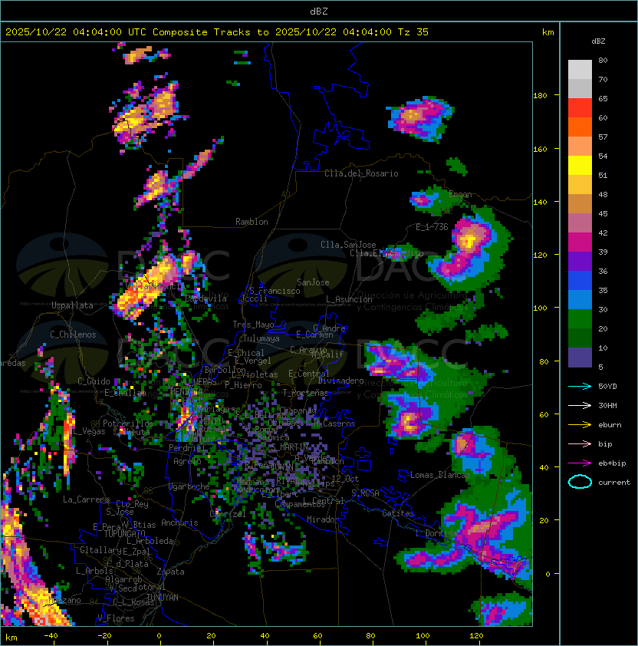Image resolution: width=638 pixels, height=646 pixels.
Task: Click the E_1-736 place label
Action: (432, 227)
